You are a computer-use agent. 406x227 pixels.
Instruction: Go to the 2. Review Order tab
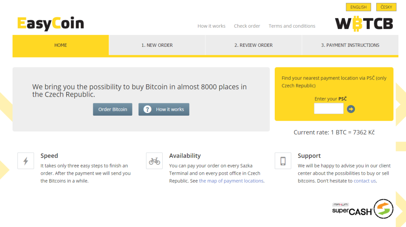point(253,45)
